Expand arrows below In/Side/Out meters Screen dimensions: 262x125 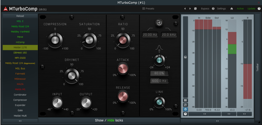(x=205, y=114)
